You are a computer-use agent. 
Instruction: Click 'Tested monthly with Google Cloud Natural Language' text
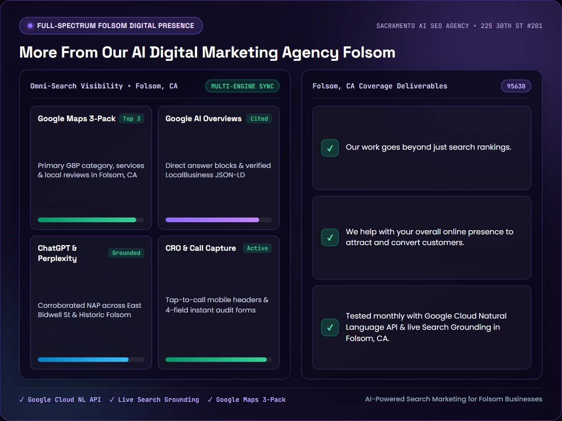426,327
